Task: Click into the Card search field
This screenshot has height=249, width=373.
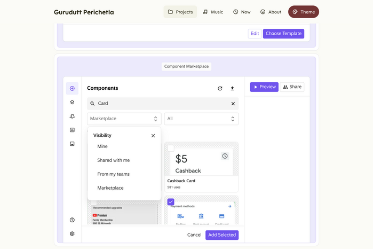Action: point(160,104)
